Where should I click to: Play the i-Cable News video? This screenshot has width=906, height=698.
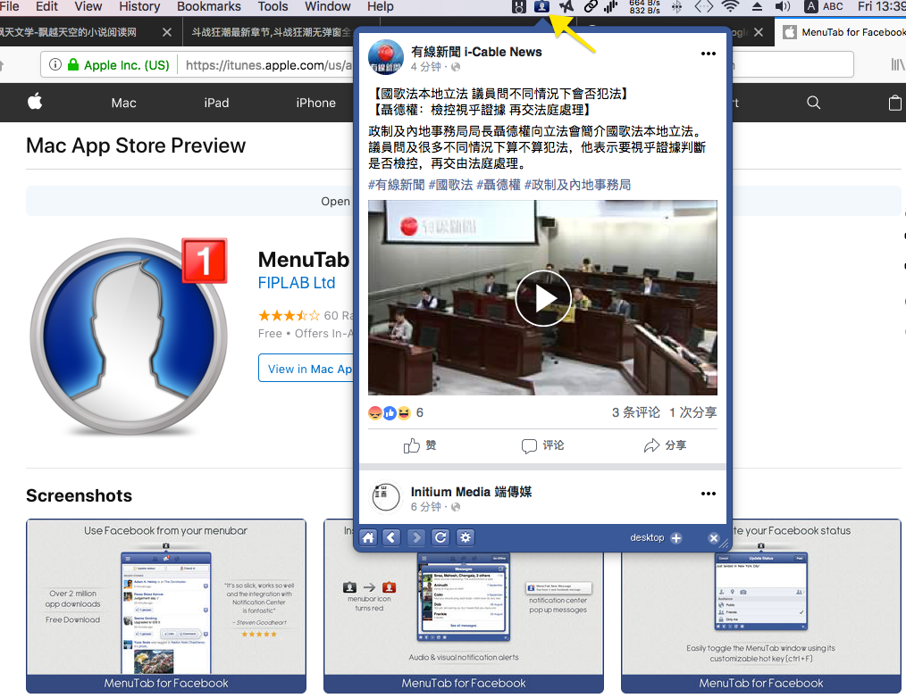[543, 298]
